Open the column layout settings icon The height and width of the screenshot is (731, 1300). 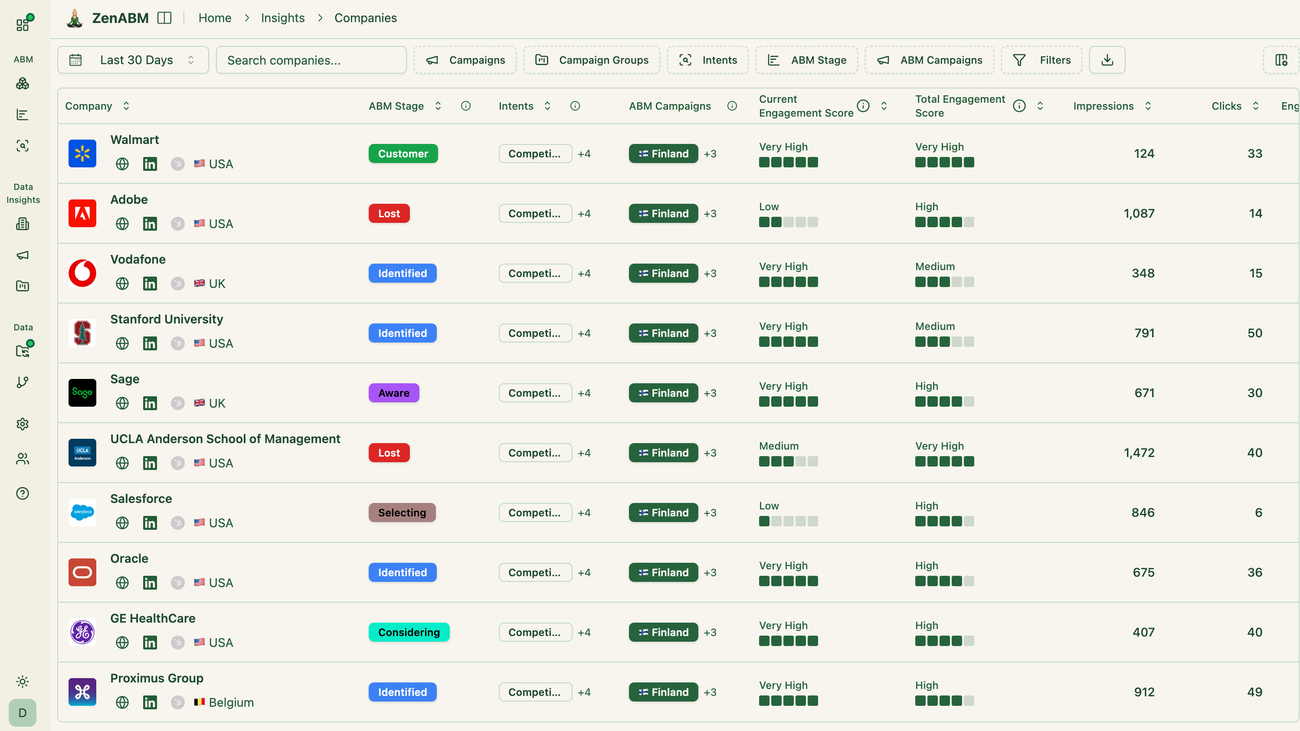coord(1281,60)
